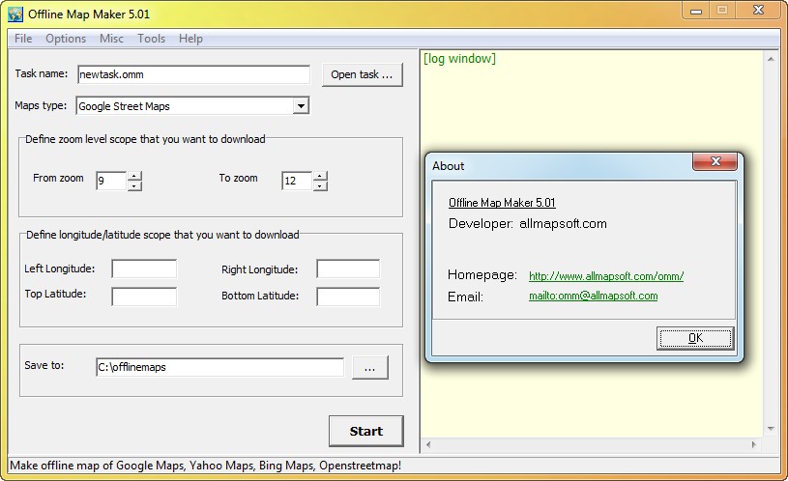Click the mailto omm@allmapsoft.com link

593,296
